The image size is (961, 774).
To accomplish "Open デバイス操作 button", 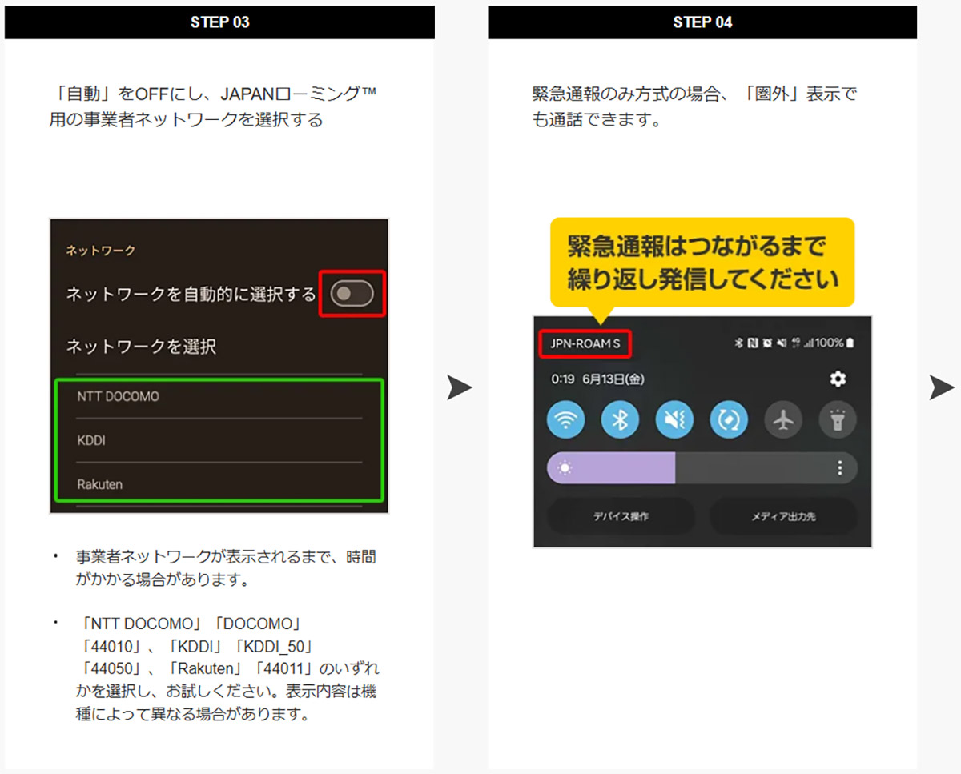I will pyautogui.click(x=621, y=517).
